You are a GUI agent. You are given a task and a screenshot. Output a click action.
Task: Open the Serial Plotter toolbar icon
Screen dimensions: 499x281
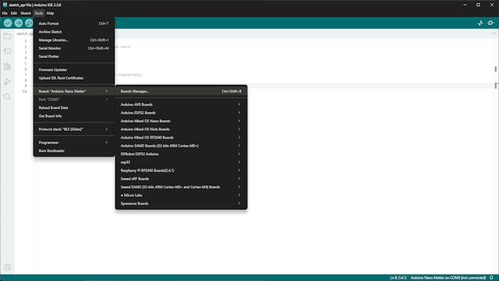480,23
